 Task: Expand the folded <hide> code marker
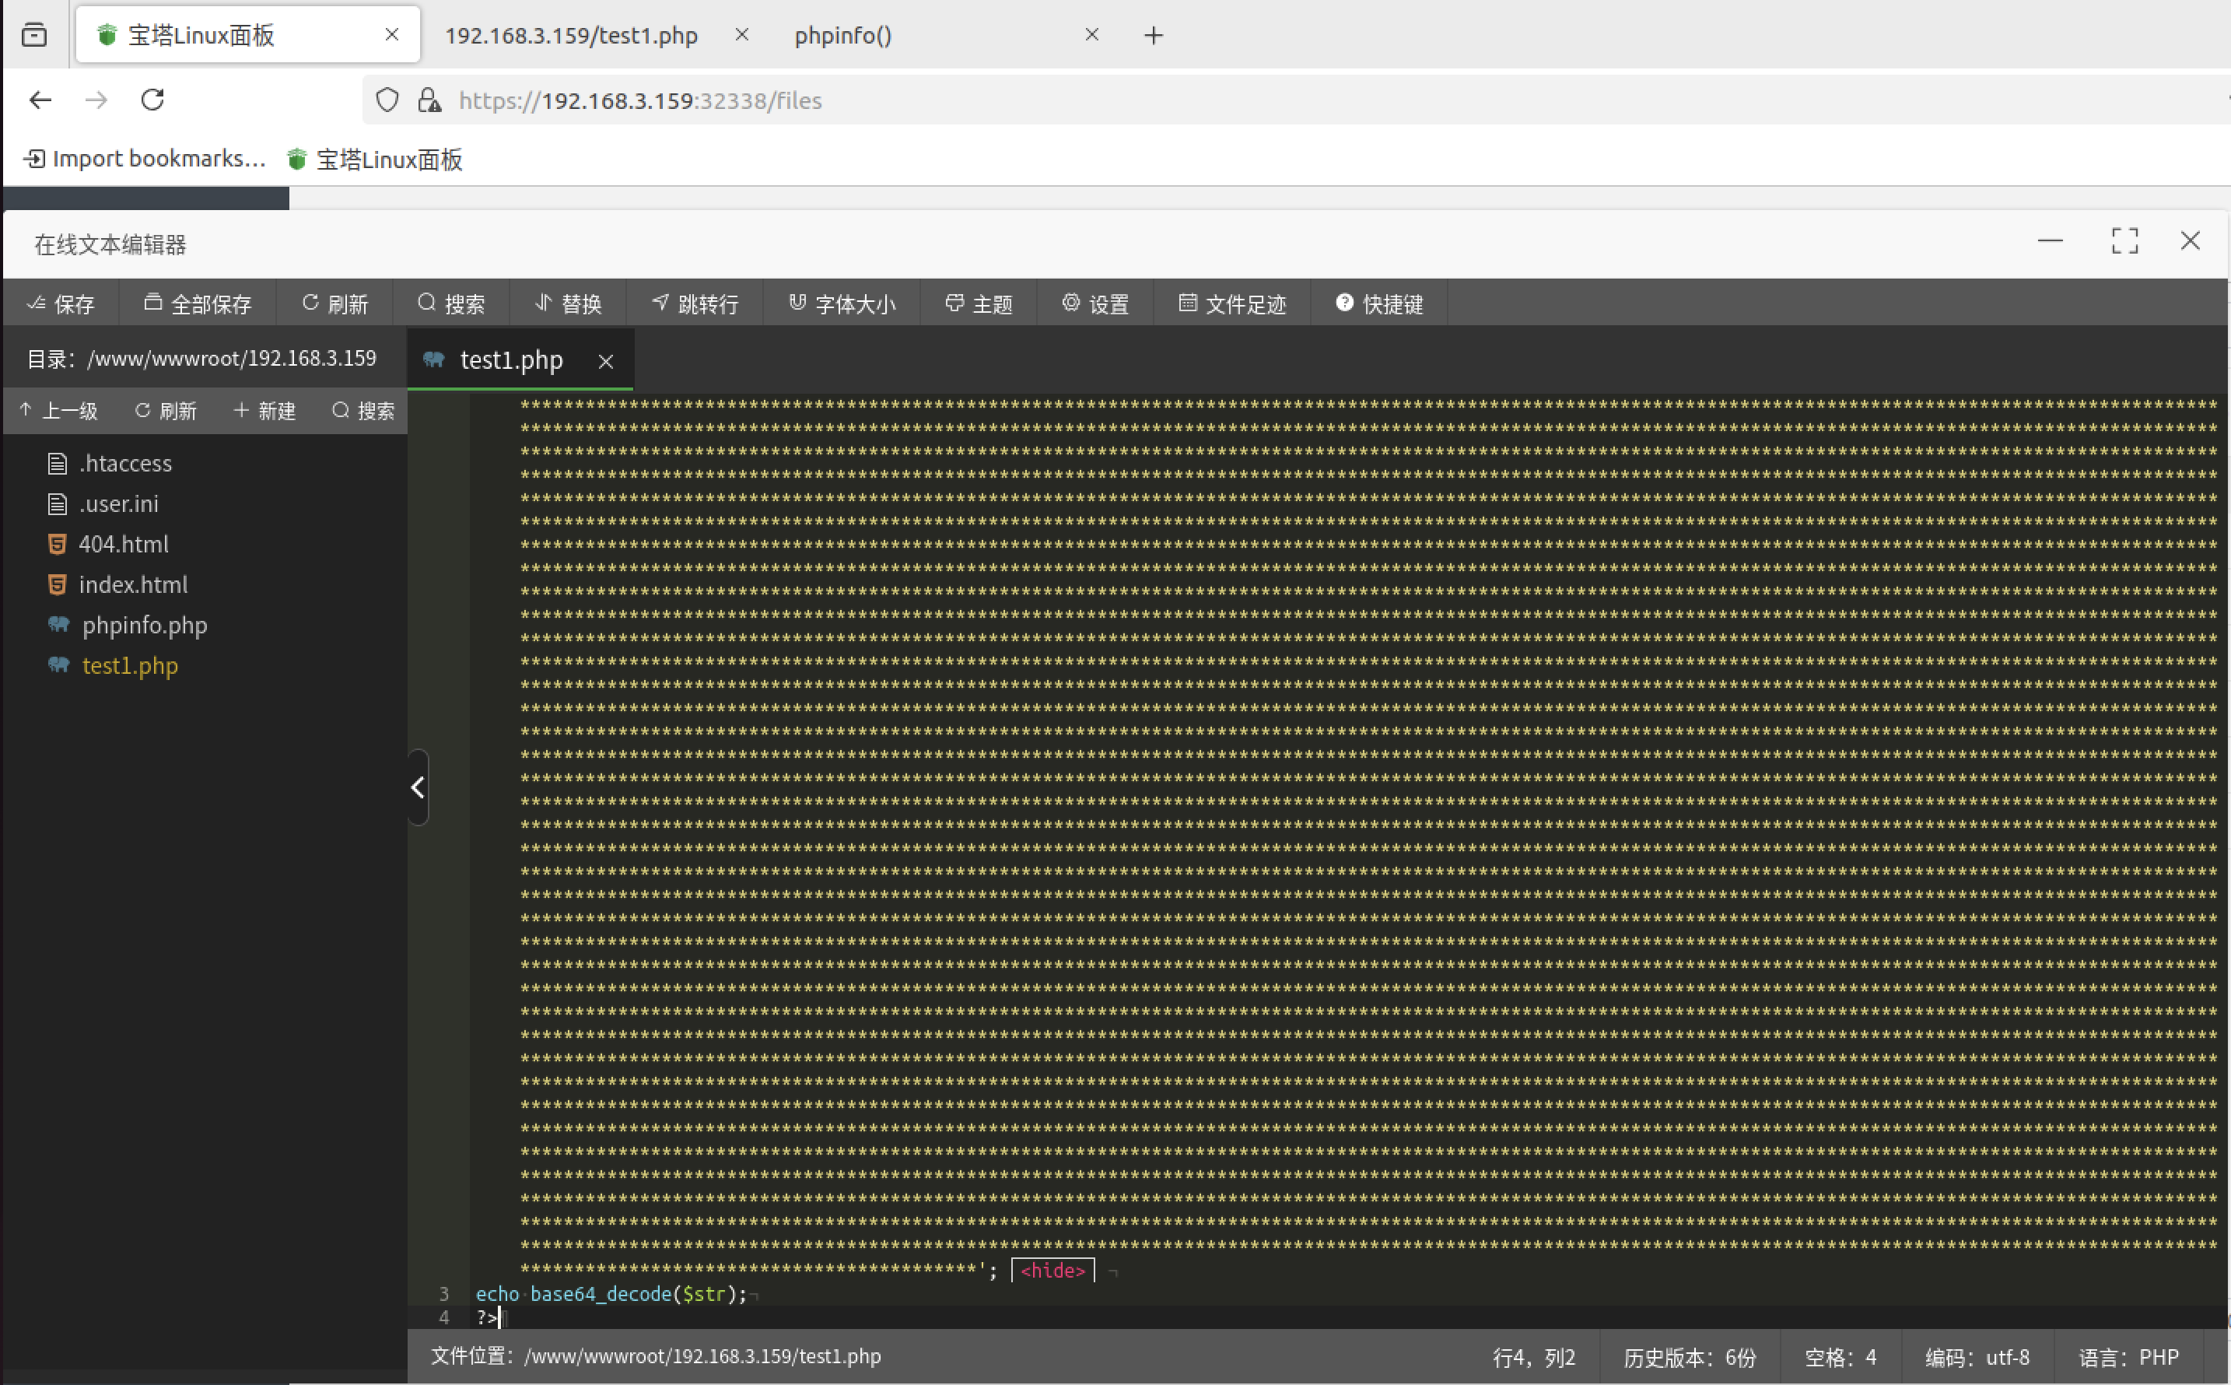click(1052, 1271)
